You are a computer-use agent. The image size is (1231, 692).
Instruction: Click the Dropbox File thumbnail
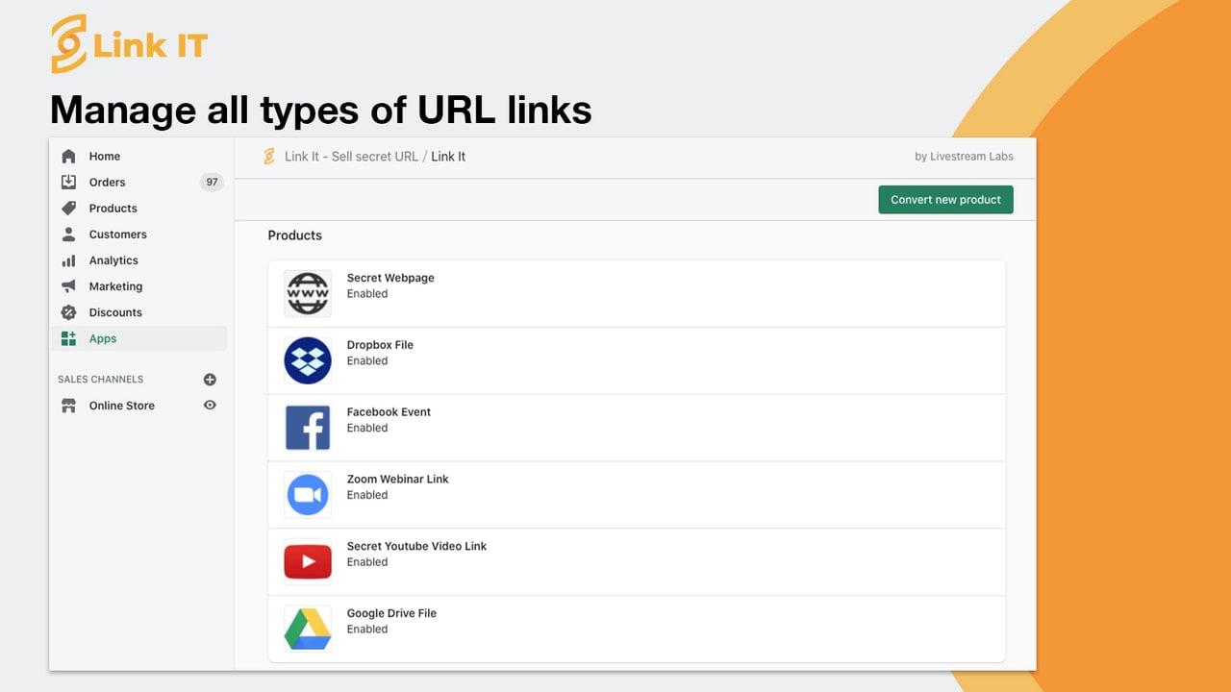point(308,360)
